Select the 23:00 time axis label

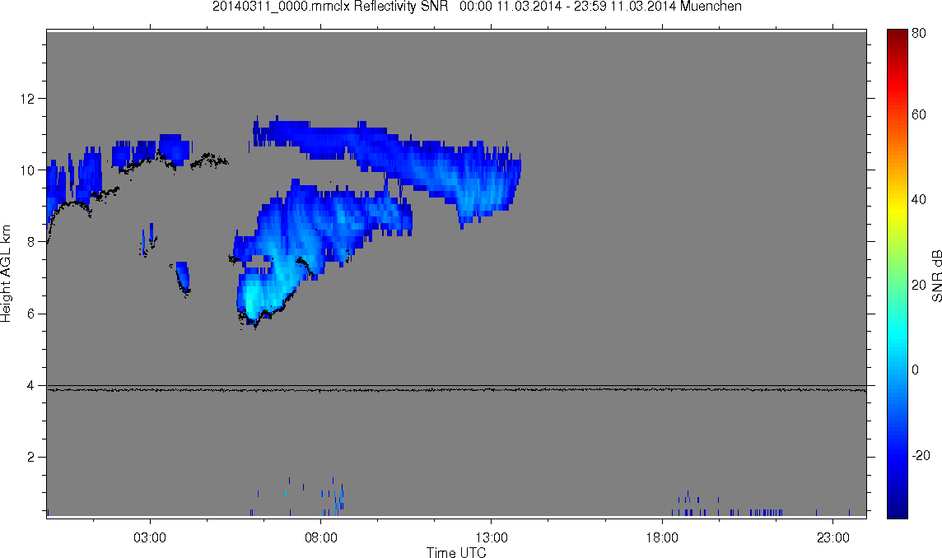(x=832, y=537)
